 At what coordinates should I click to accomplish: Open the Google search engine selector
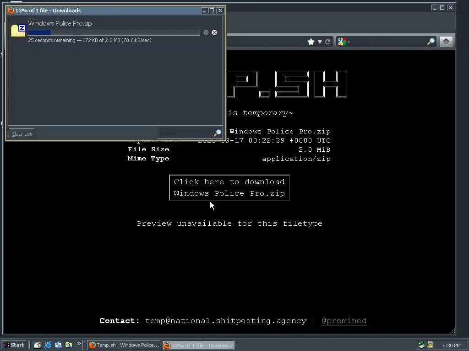pyautogui.click(x=344, y=42)
